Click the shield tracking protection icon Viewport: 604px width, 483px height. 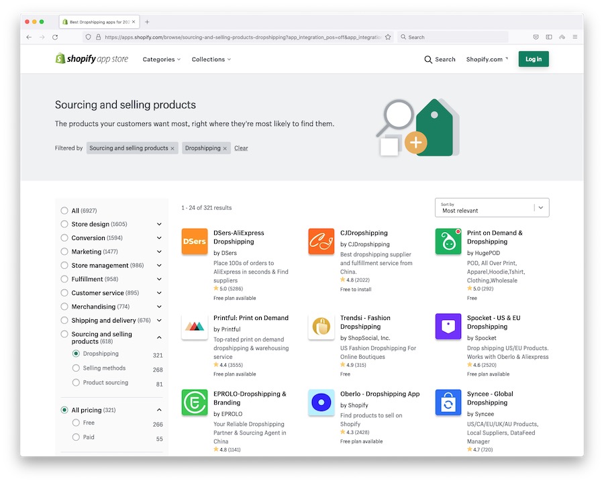click(x=88, y=37)
